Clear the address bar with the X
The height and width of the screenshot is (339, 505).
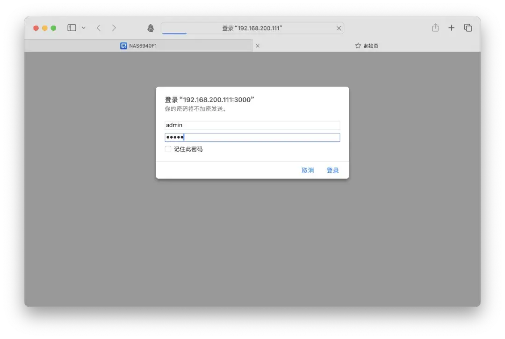(x=339, y=28)
